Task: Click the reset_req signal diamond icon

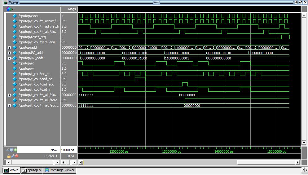Action: 15,37
